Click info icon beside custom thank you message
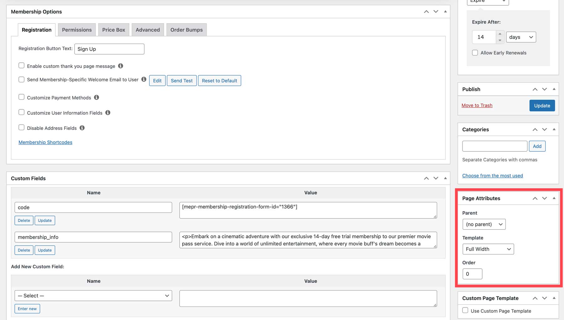This screenshot has width=564, height=320. (x=121, y=66)
